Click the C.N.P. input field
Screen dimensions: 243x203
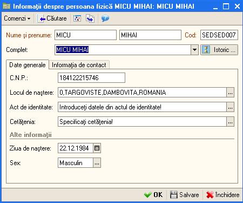click(91, 78)
